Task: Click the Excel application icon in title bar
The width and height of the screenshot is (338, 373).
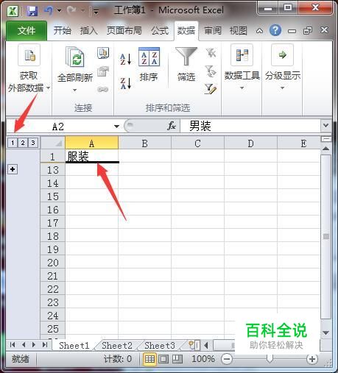Action: point(13,11)
